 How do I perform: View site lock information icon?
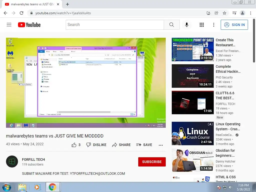pos(31,13)
